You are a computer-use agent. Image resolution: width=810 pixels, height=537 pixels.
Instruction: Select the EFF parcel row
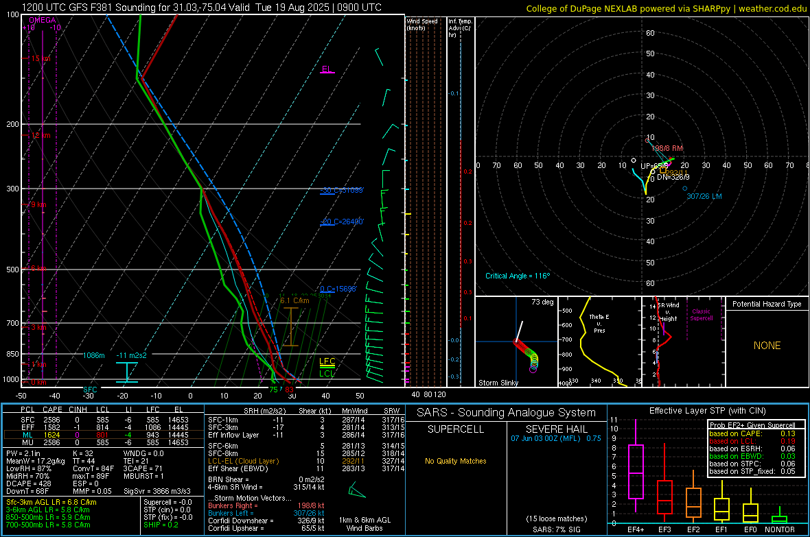point(104,427)
